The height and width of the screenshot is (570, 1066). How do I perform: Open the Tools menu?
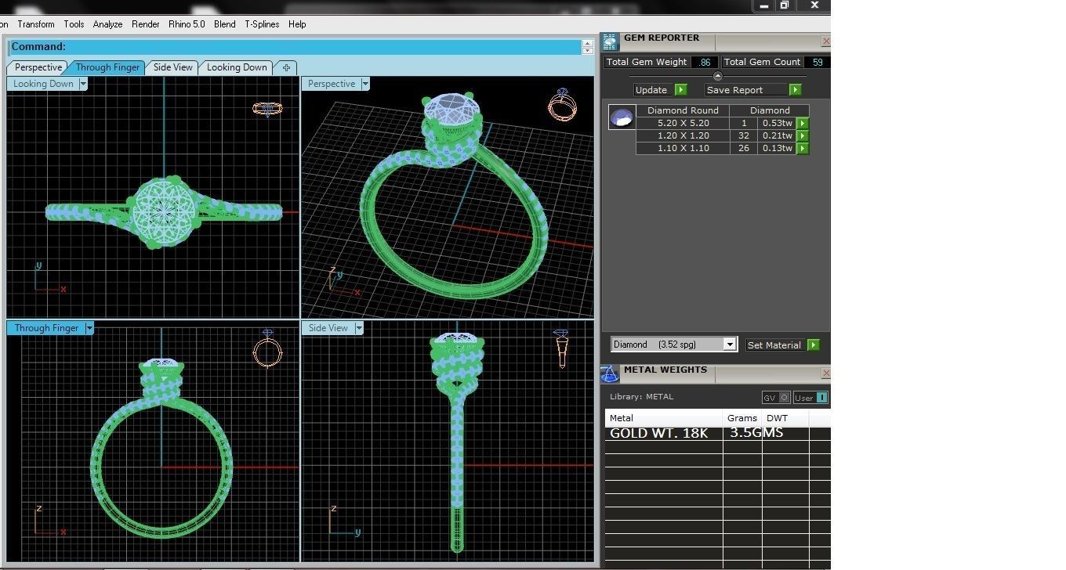pos(74,24)
